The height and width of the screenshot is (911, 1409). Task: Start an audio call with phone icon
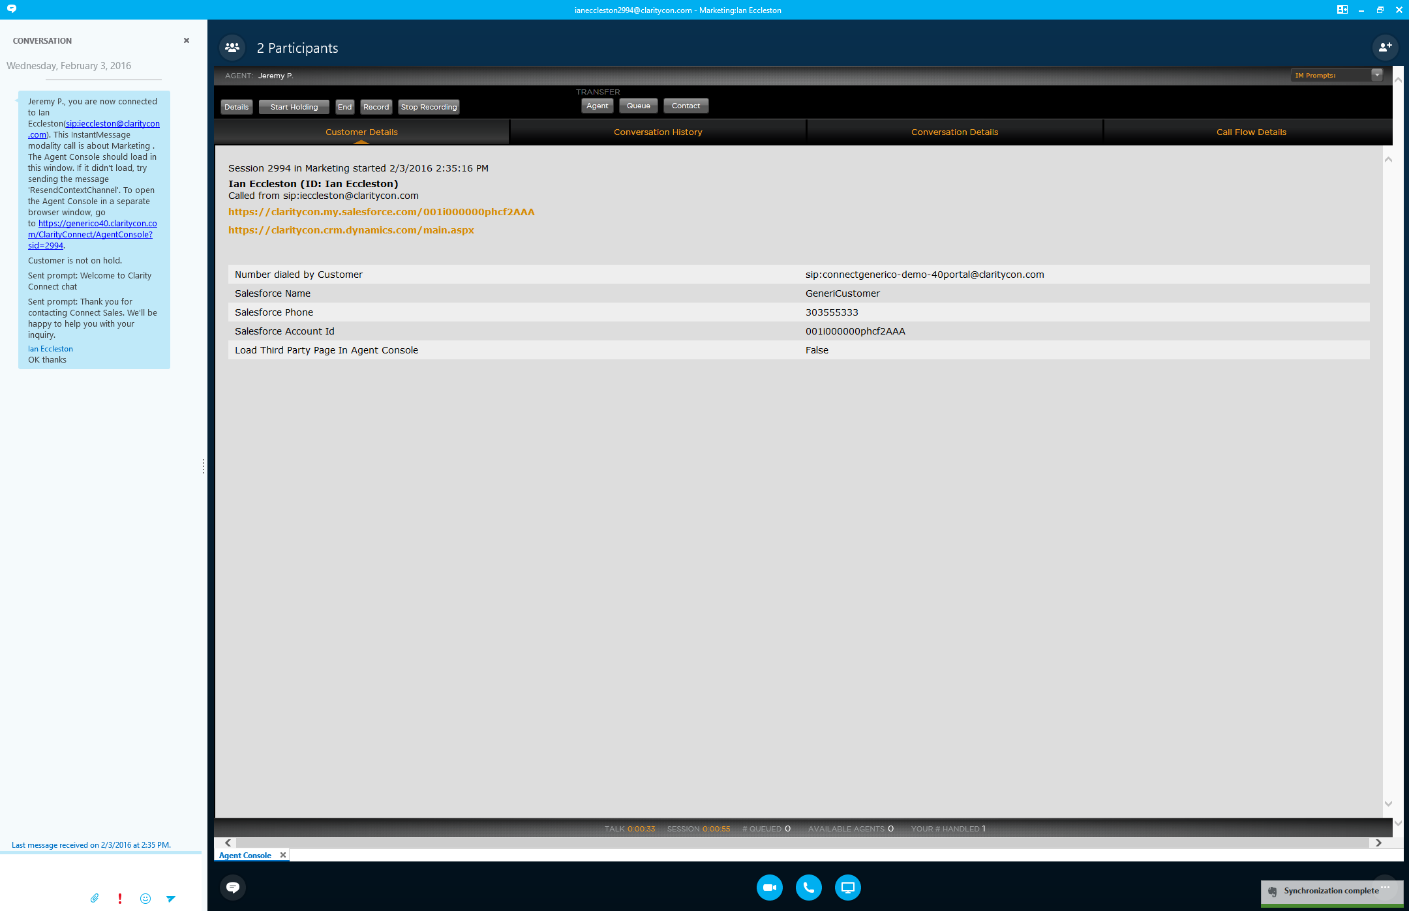[809, 888]
